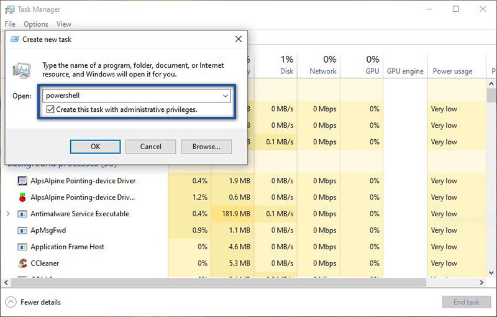Toggle the administrative privileges checkbox
Image resolution: width=497 pixels, height=317 pixels.
[50, 109]
